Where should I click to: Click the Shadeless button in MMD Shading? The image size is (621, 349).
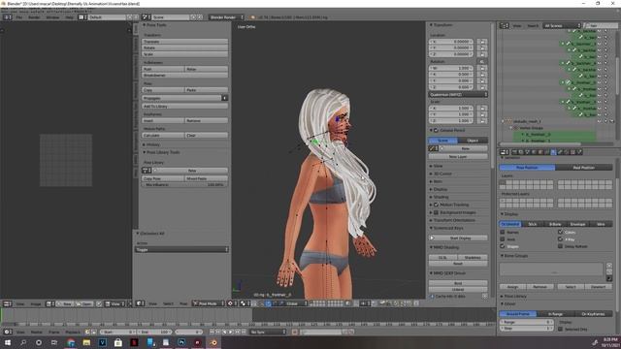point(473,258)
